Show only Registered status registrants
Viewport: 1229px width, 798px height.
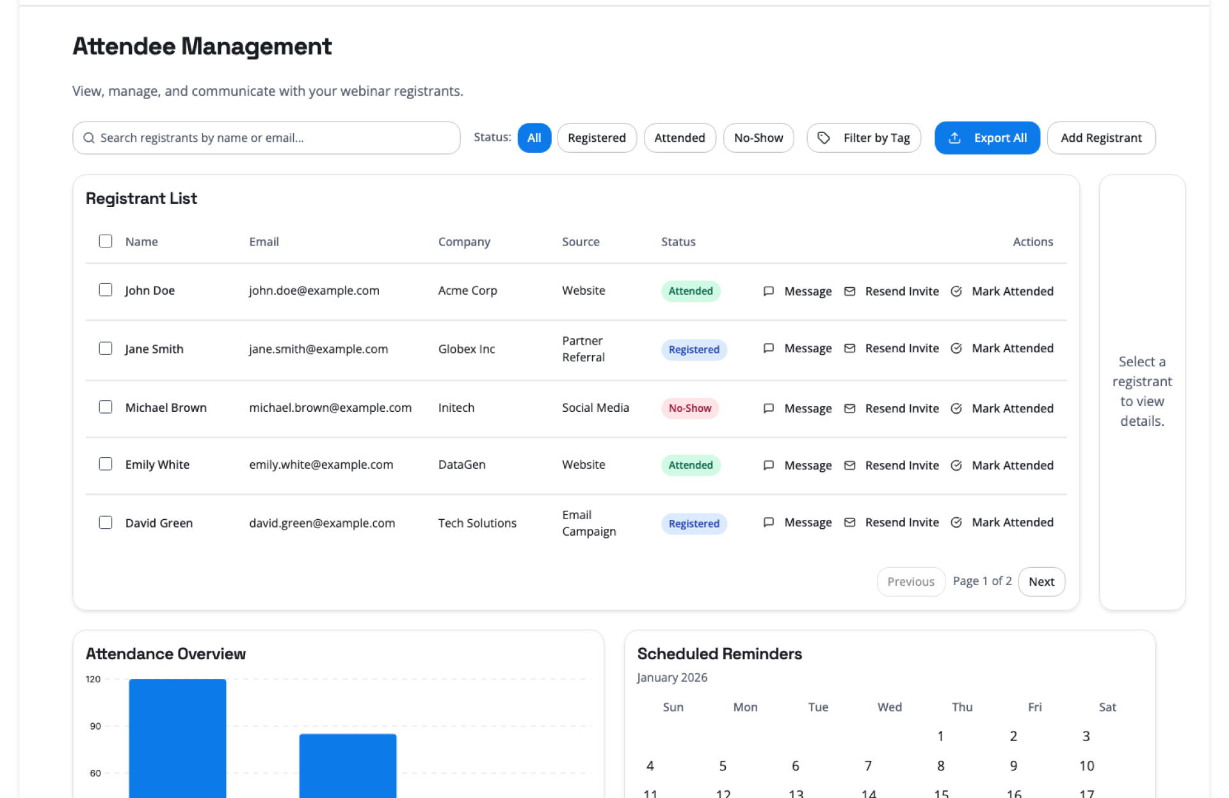596,138
